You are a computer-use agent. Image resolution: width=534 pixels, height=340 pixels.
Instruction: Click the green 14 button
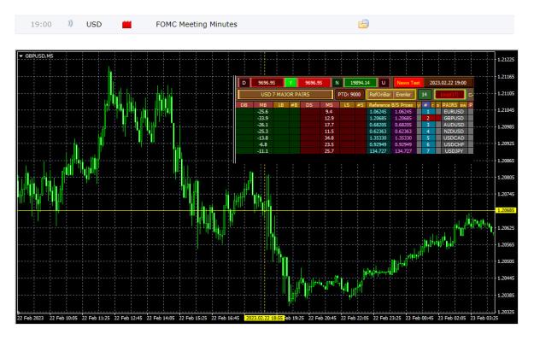[x=425, y=94]
